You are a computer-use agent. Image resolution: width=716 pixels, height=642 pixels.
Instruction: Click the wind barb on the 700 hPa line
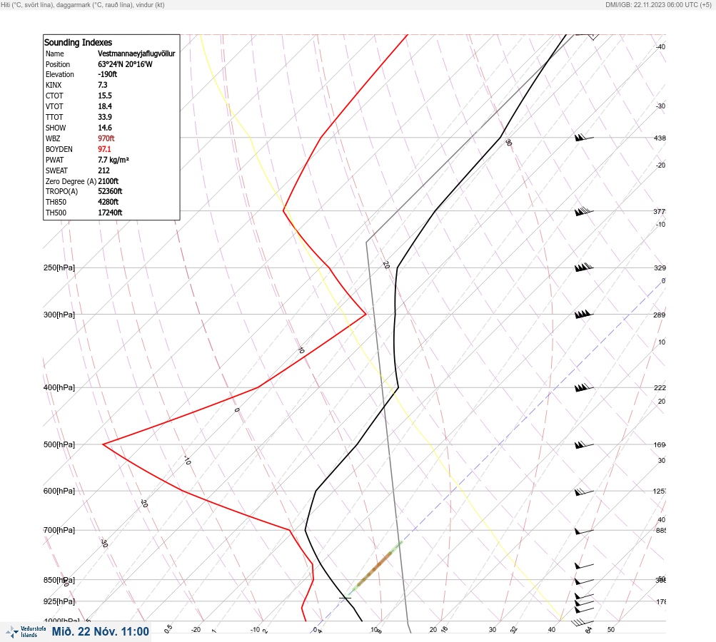point(584,531)
